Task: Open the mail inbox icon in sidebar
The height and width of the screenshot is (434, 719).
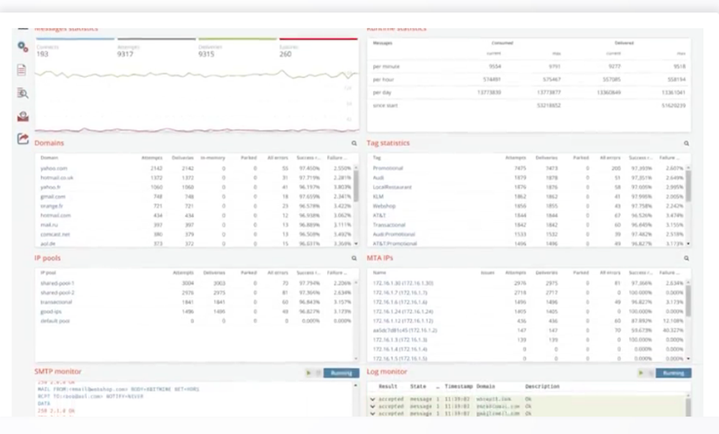Action: tap(23, 116)
